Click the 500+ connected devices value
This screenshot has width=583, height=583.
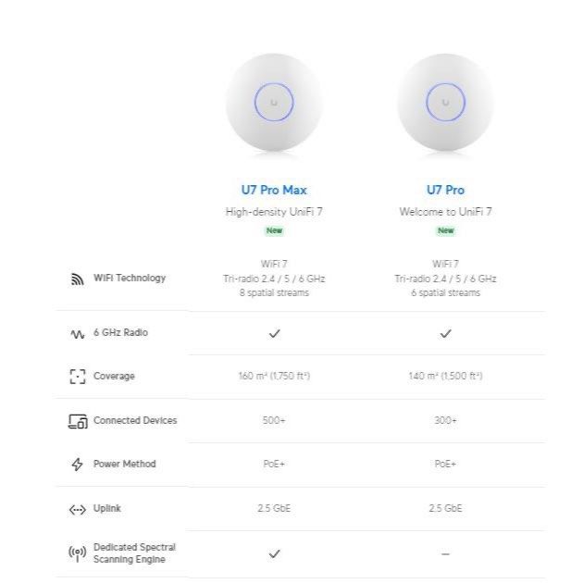click(x=274, y=420)
